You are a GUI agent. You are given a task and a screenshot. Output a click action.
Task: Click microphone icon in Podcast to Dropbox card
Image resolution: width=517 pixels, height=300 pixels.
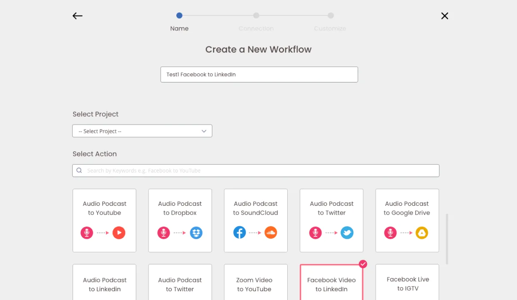tap(163, 232)
